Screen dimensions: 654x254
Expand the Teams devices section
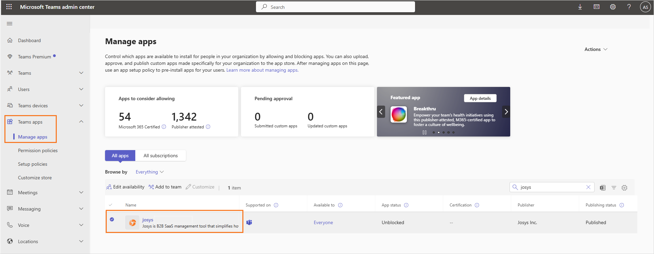[81, 105]
